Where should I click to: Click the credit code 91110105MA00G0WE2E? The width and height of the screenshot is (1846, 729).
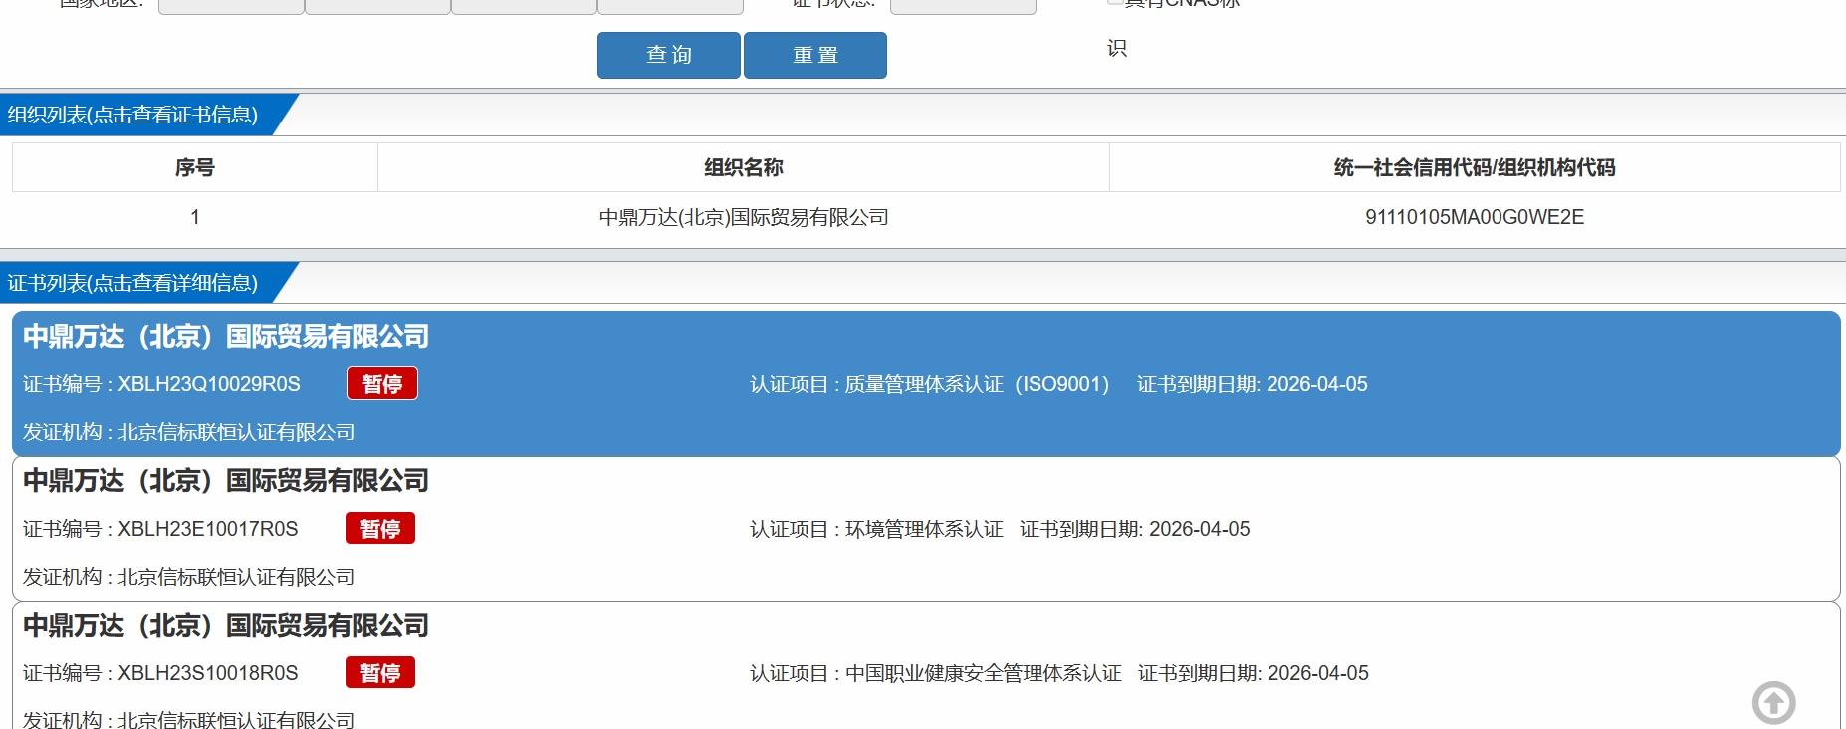click(x=1475, y=217)
